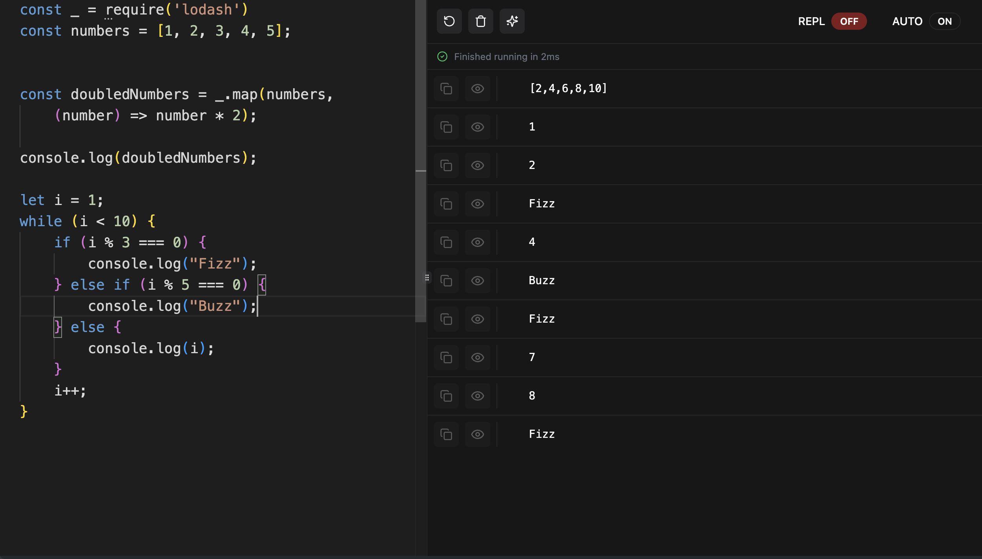Toggle eye on output row 1

(x=478, y=127)
